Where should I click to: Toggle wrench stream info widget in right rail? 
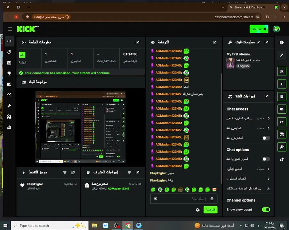pos(282,147)
